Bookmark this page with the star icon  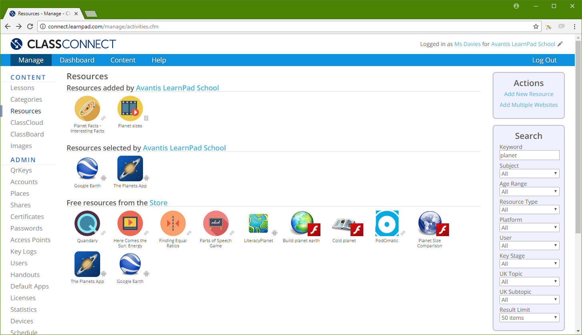point(536,26)
